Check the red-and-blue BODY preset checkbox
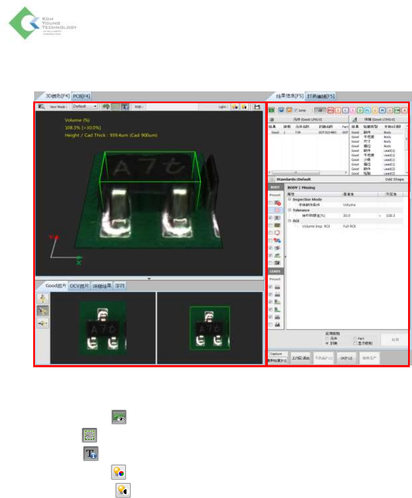This screenshot has width=412, height=498. pyautogui.click(x=270, y=240)
